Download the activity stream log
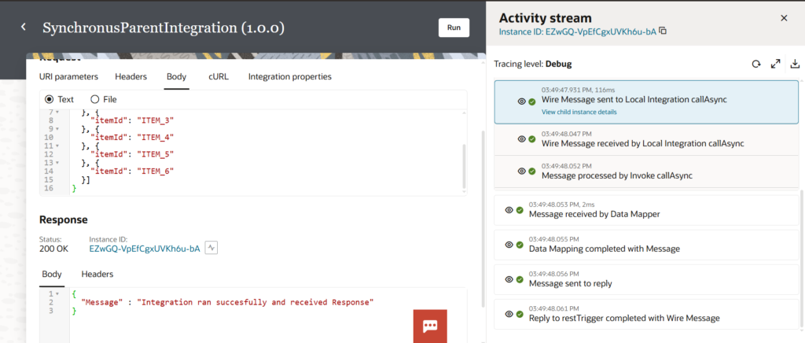The width and height of the screenshot is (805, 343). point(794,65)
